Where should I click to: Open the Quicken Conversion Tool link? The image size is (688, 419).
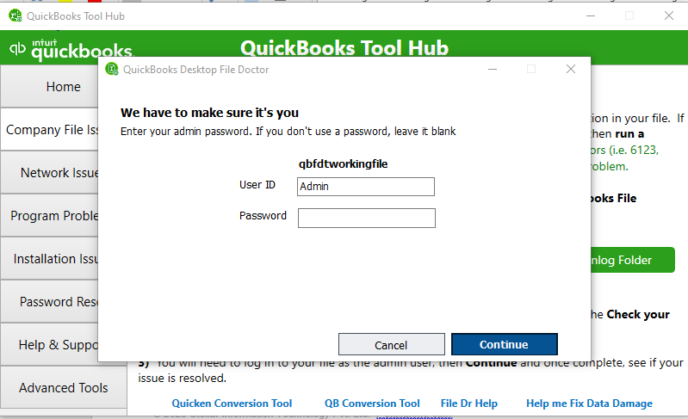tap(232, 404)
